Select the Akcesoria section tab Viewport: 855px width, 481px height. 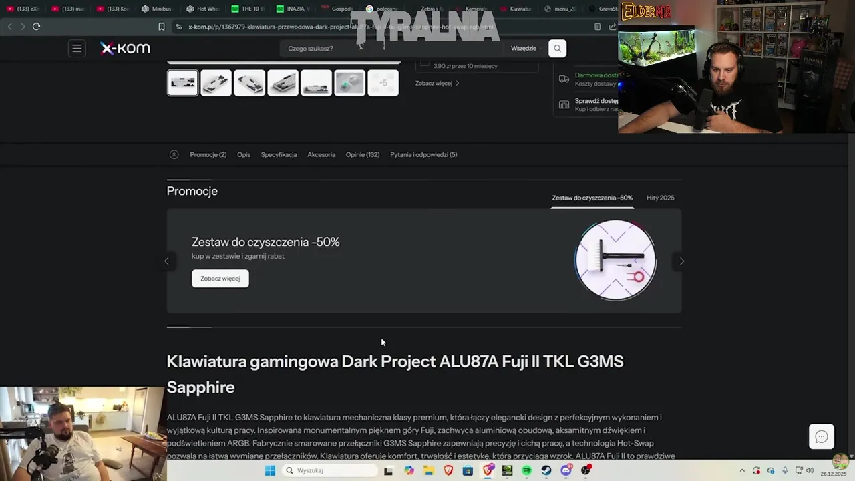321,154
